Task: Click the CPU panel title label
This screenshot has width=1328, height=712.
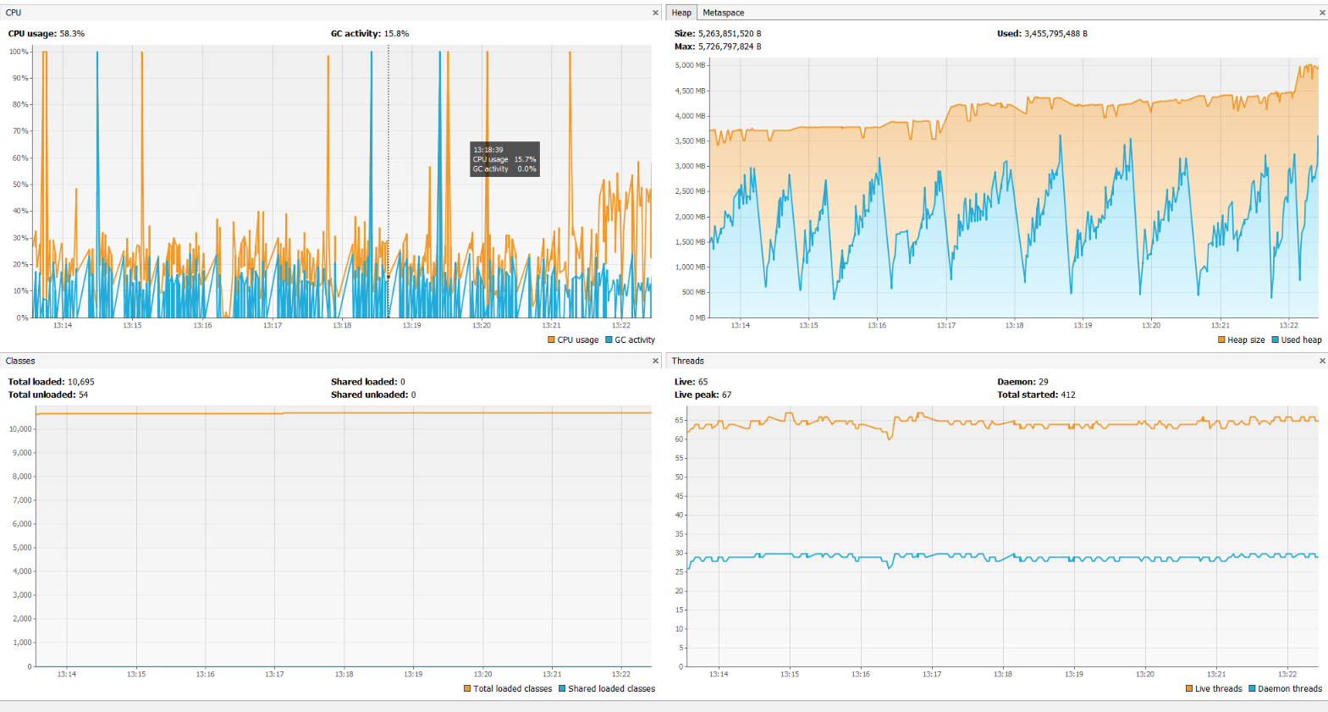Action: pyautogui.click(x=14, y=13)
